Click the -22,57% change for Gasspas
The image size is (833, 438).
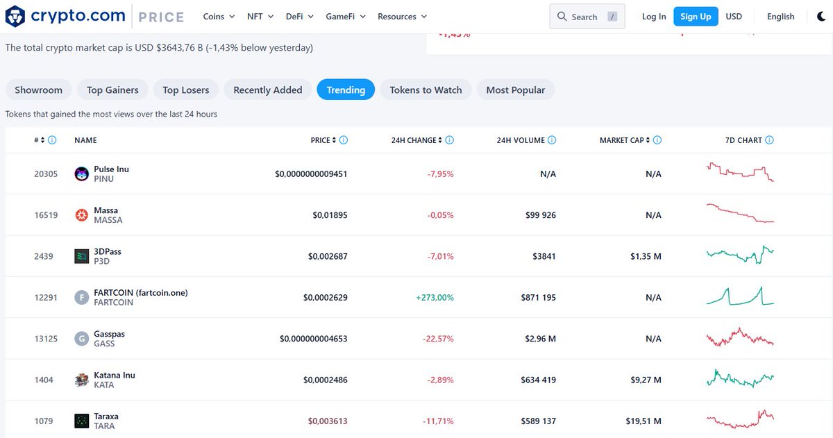(438, 339)
